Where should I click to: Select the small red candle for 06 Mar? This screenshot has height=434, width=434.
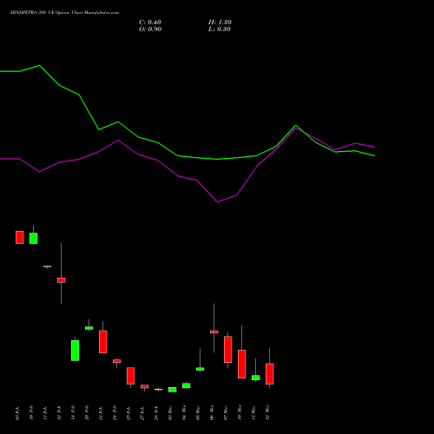tap(214, 332)
